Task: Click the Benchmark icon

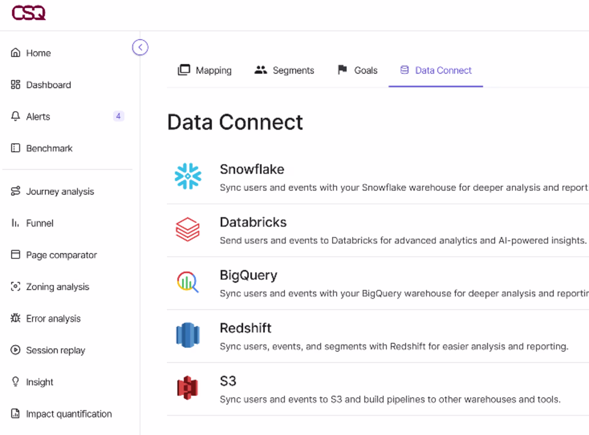Action: [15, 148]
